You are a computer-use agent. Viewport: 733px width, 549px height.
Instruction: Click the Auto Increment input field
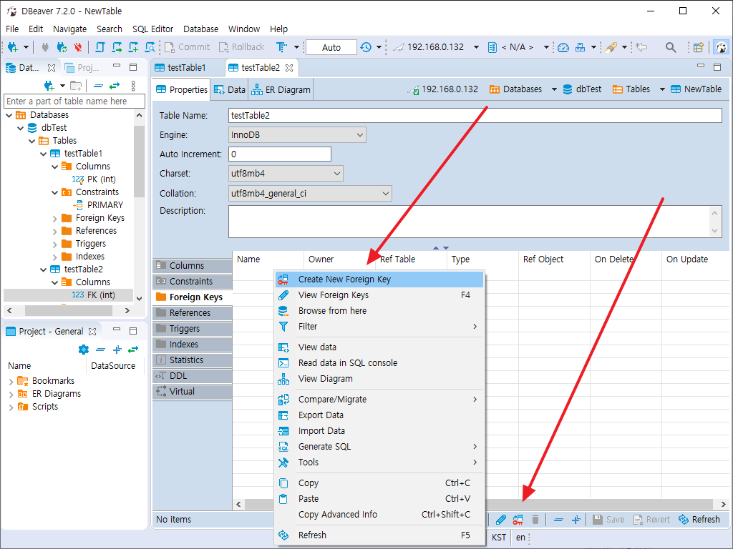280,154
